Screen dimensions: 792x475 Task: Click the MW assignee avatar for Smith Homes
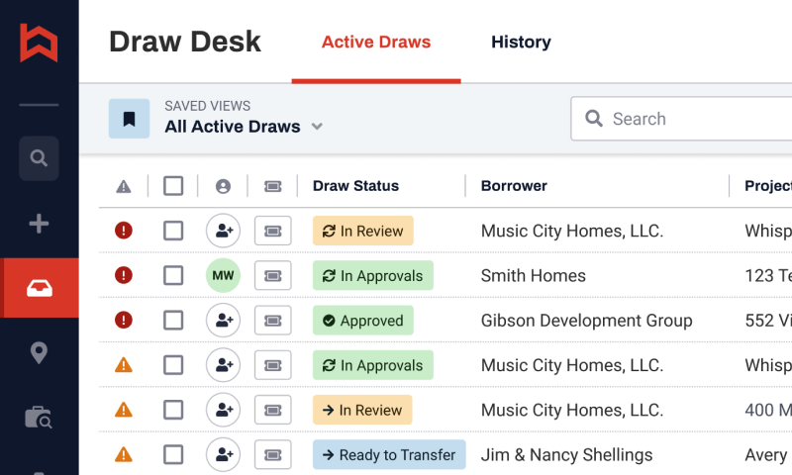point(224,276)
